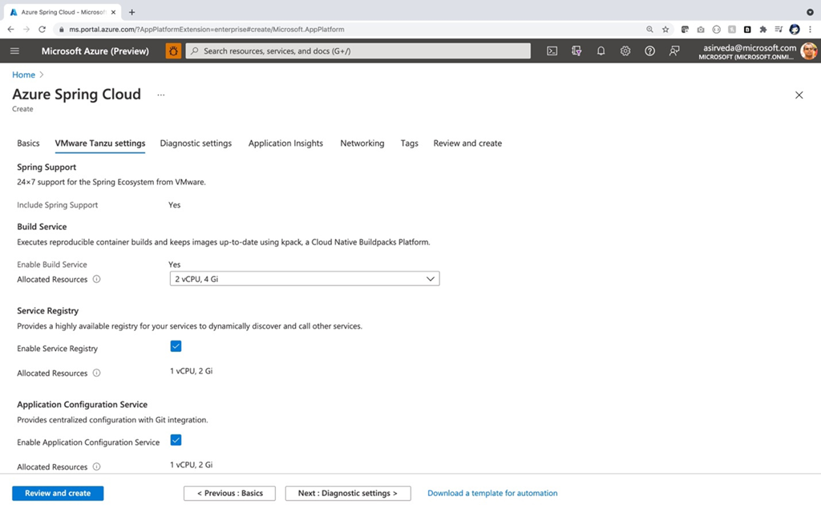821x513 pixels.
Task: Click Next : Diagnostic settings button
Action: pos(347,493)
